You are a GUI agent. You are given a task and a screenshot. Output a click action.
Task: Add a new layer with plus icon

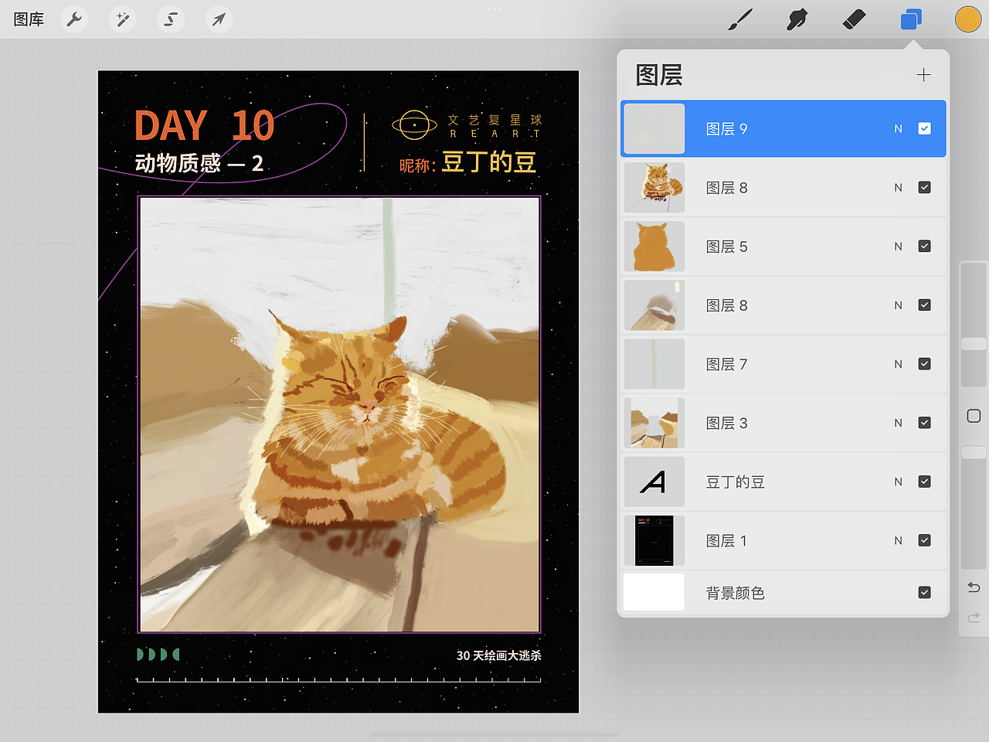pos(923,75)
